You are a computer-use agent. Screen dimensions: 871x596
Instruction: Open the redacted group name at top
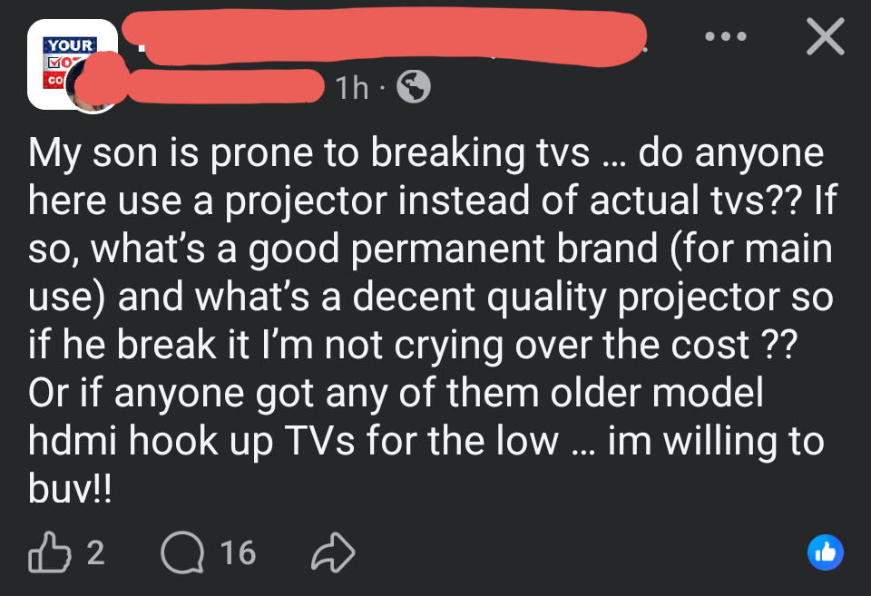(x=390, y=38)
